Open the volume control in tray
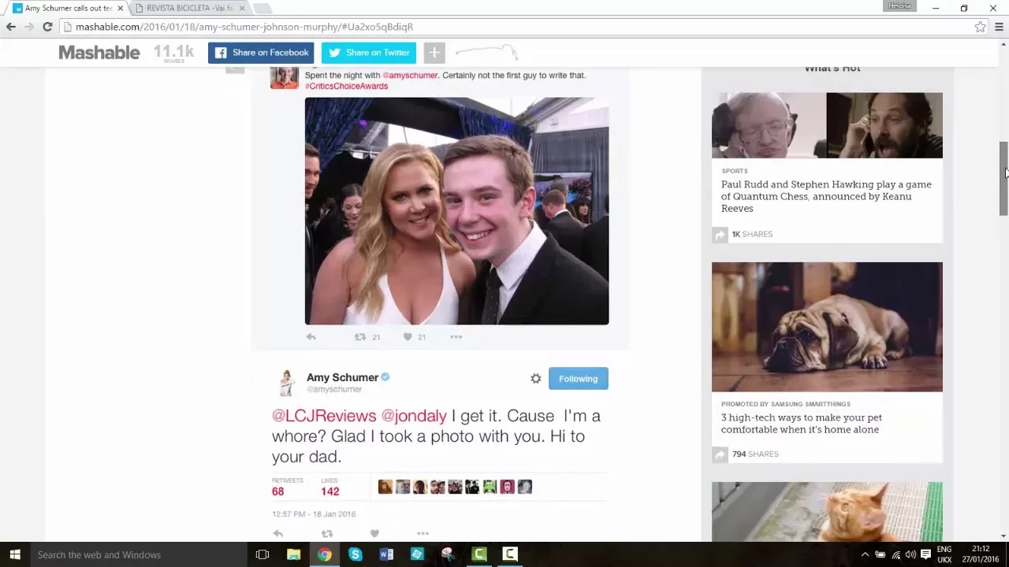1009x567 pixels. (910, 554)
